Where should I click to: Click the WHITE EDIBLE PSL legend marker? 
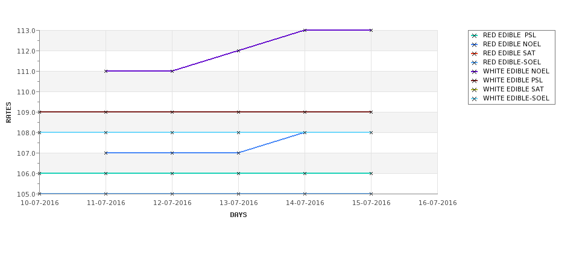tap(475, 81)
